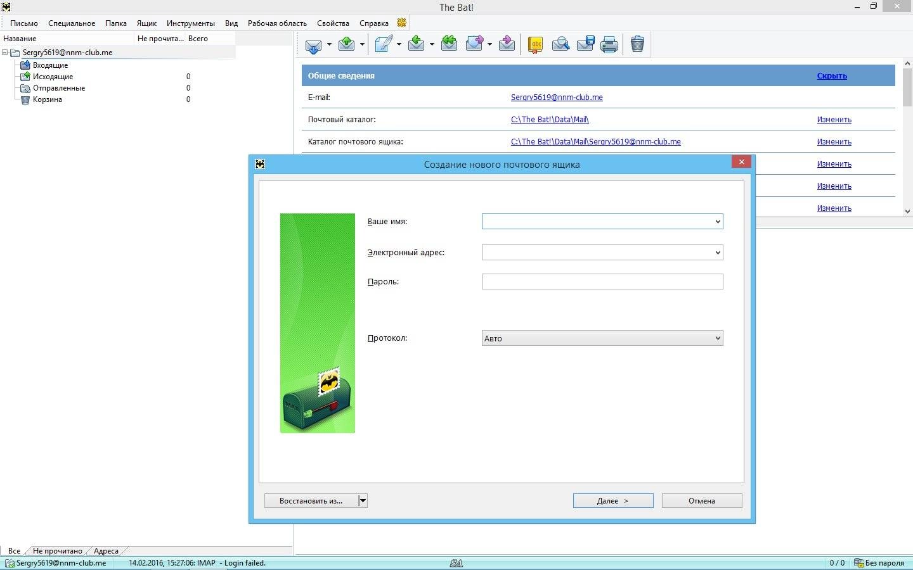913x570 pixels.
Task: Open the Электронный адрес combo box list
Action: click(x=718, y=253)
